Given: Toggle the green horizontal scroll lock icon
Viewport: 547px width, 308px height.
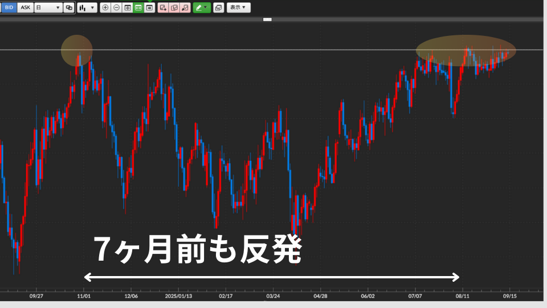Looking at the screenshot, I should (x=138, y=7).
